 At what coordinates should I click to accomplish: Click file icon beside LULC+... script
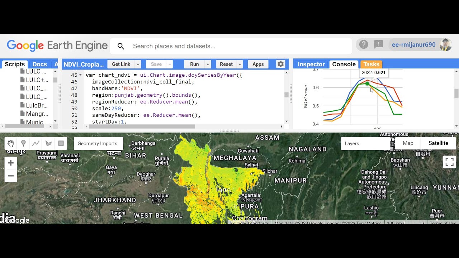click(23, 80)
